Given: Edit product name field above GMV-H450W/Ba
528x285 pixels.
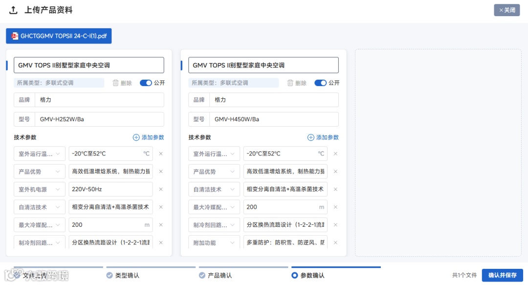Looking at the screenshot, I should [x=264, y=65].
